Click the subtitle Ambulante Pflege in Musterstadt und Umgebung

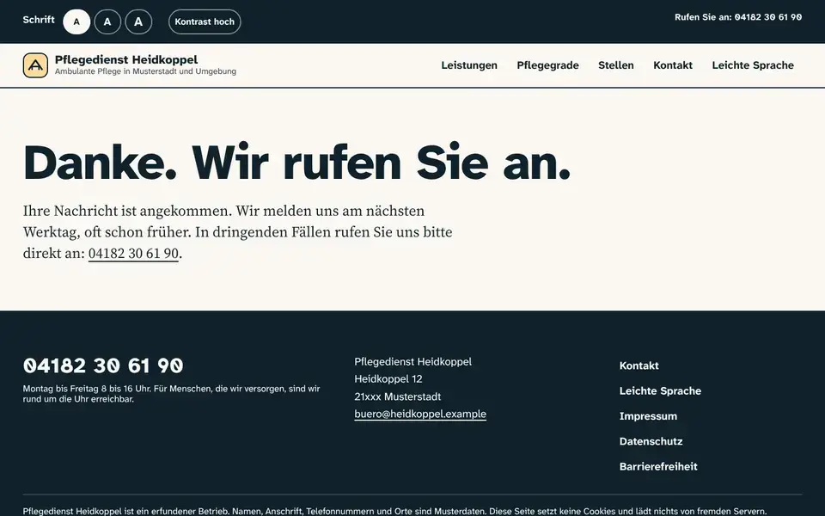[145, 71]
